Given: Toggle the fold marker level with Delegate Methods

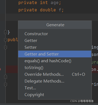Looking at the screenshot, I should (6, 85).
